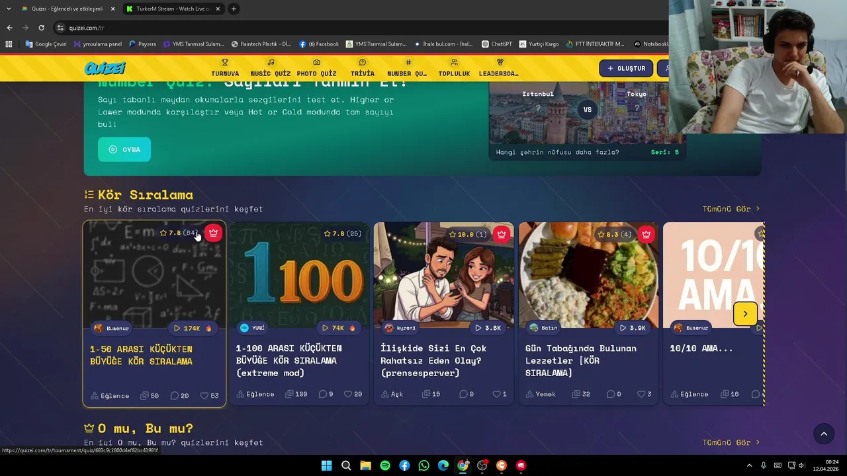Open WhatsApp from the taskbar
The height and width of the screenshot is (476, 847).
point(424,465)
